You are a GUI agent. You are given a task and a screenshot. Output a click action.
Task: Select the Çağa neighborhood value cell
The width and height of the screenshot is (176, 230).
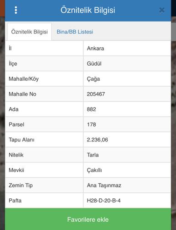(x=127, y=79)
